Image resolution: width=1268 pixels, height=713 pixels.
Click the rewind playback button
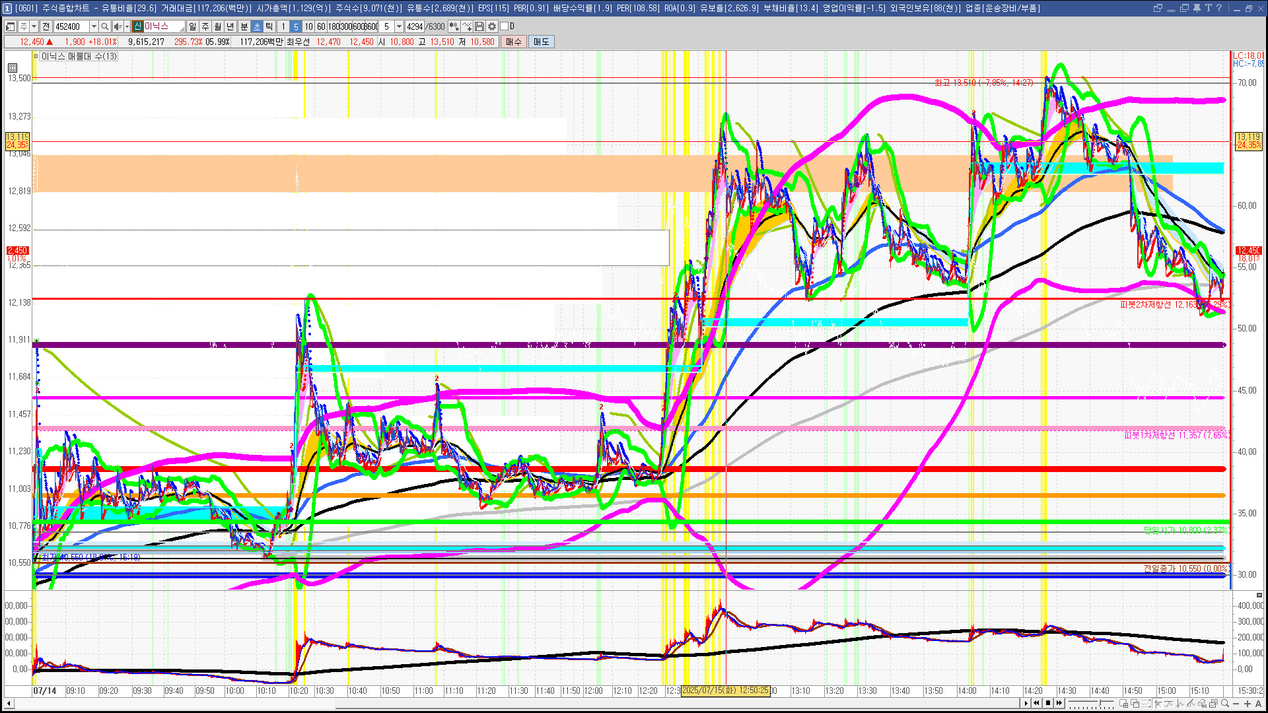coord(1037,703)
